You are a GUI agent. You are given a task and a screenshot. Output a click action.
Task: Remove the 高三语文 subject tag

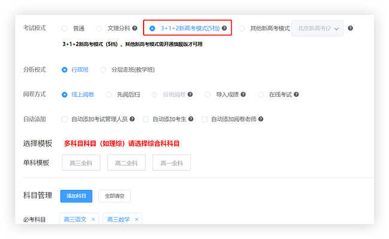(x=93, y=219)
